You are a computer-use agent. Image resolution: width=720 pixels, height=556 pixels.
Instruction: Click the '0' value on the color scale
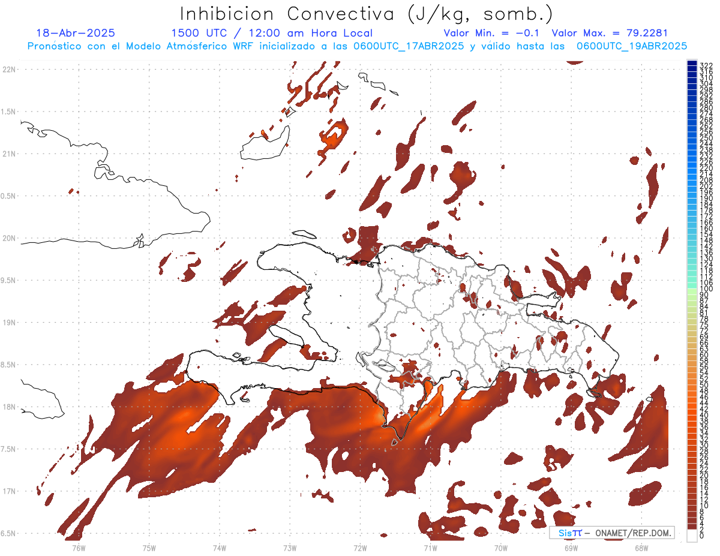pos(702,536)
